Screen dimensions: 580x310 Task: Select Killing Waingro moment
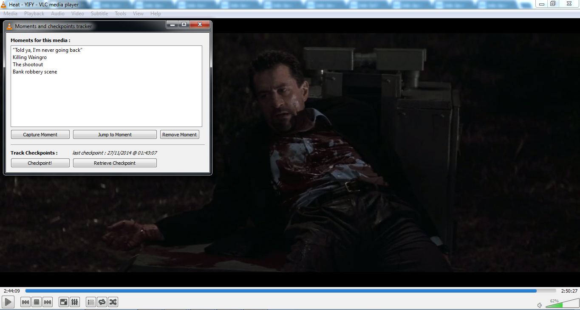click(30, 57)
